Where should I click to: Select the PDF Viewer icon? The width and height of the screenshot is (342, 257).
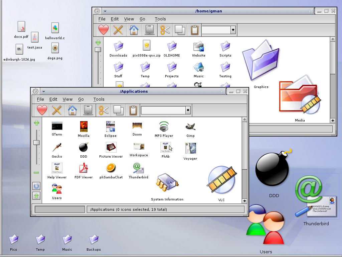coord(83,168)
